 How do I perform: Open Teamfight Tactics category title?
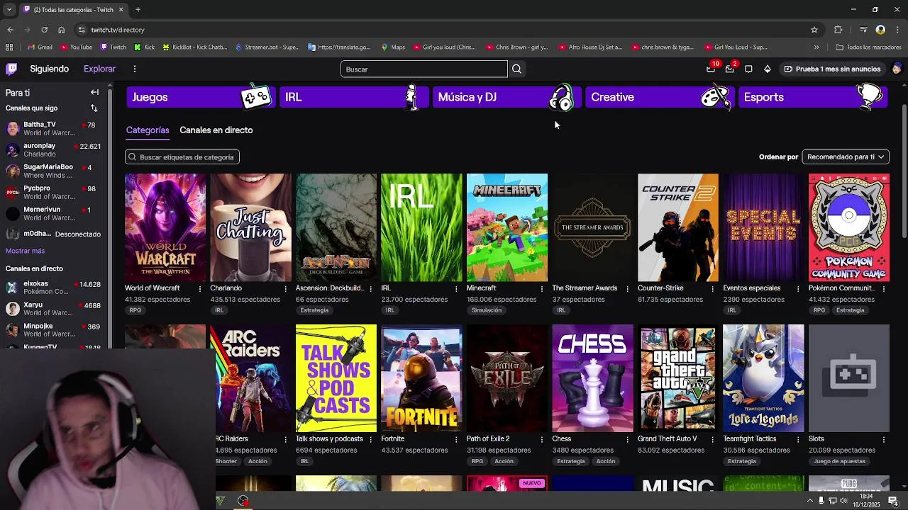(x=749, y=439)
